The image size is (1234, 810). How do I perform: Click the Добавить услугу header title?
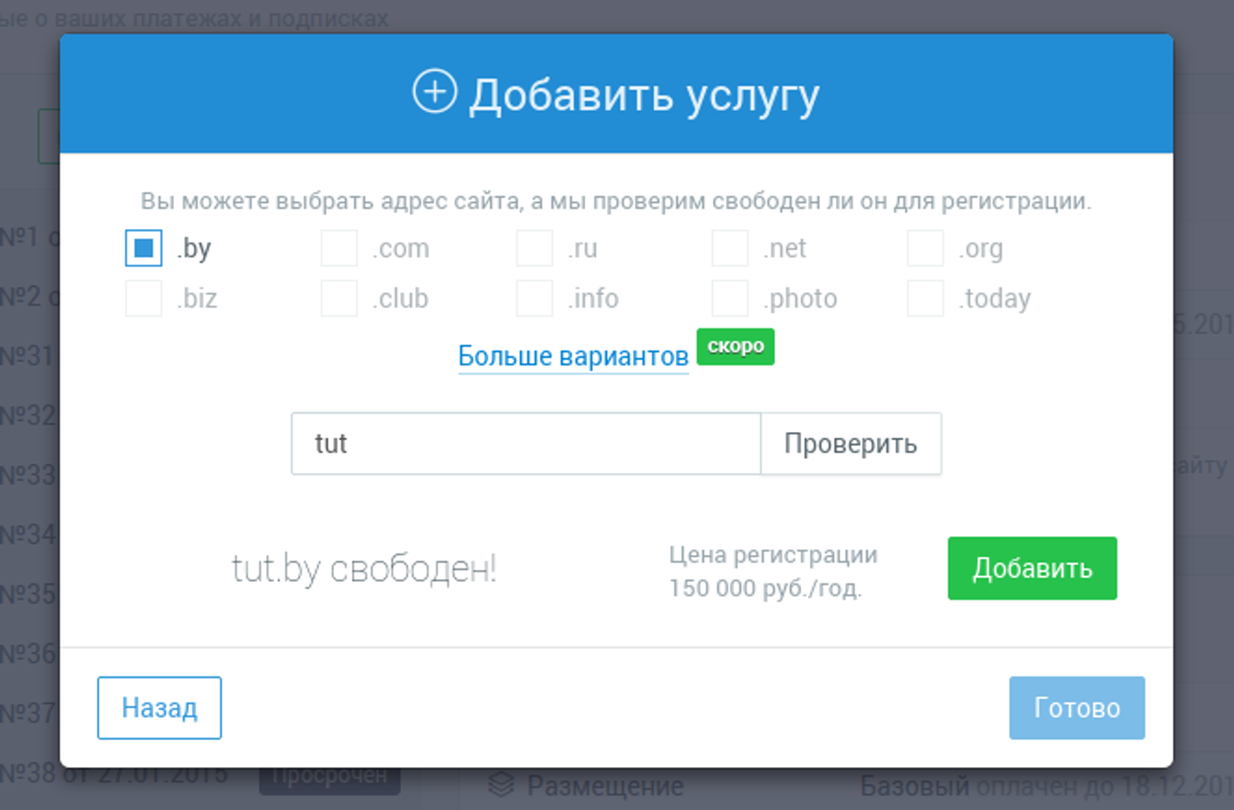coord(644,95)
